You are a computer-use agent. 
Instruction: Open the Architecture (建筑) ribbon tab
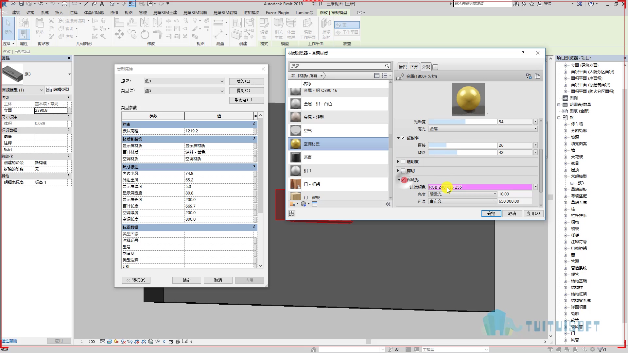(x=16, y=12)
